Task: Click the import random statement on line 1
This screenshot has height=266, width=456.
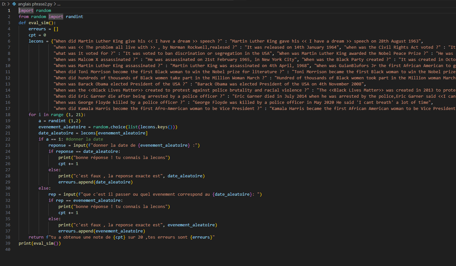Action: click(35, 10)
